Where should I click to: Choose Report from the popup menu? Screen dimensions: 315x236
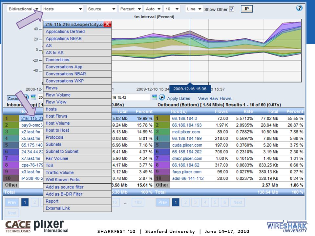pyautogui.click(x=77, y=201)
